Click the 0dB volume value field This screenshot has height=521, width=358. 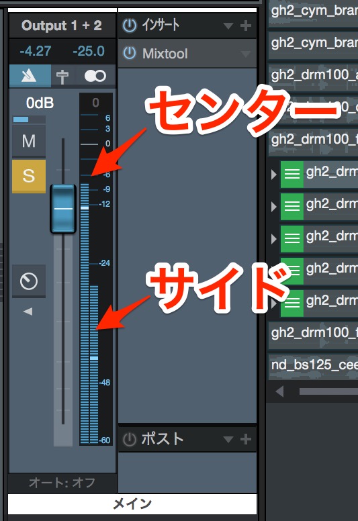click(x=40, y=103)
